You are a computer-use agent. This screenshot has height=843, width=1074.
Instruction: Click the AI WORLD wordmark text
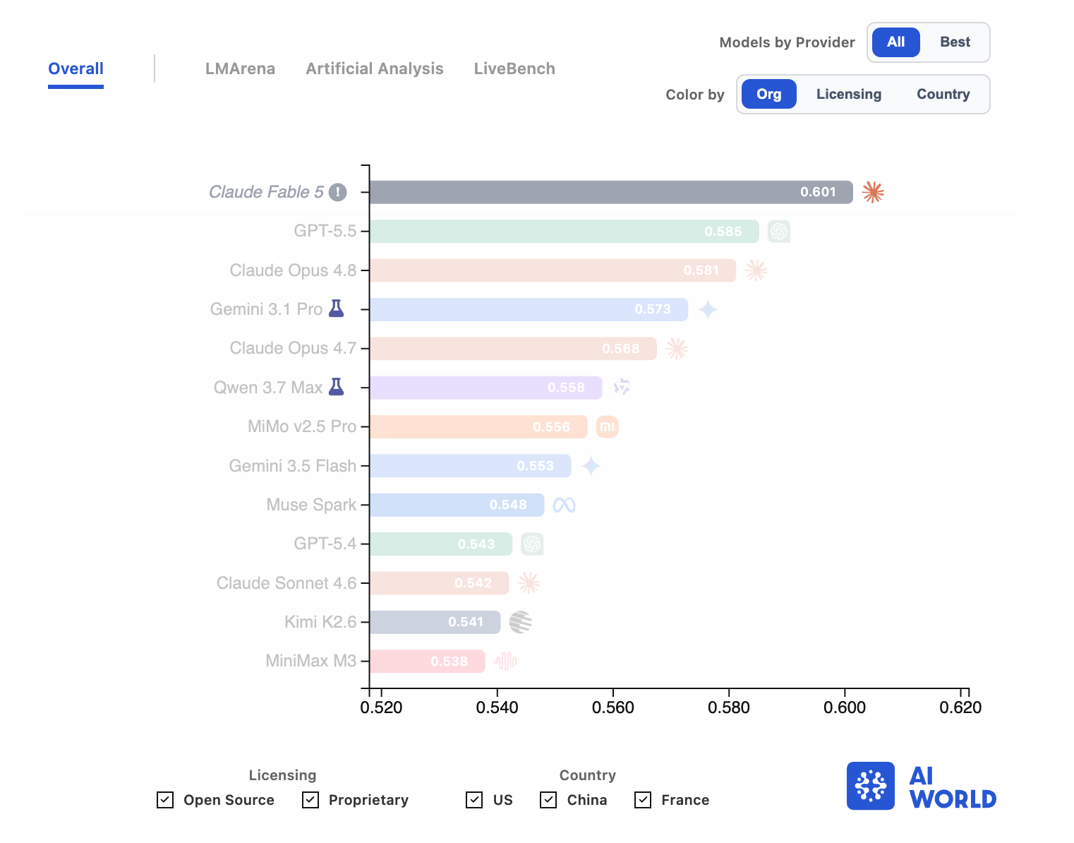click(x=953, y=787)
